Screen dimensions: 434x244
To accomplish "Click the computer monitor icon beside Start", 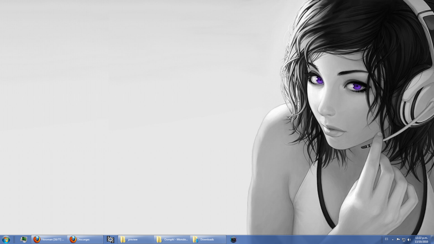I will pyautogui.click(x=24, y=239).
